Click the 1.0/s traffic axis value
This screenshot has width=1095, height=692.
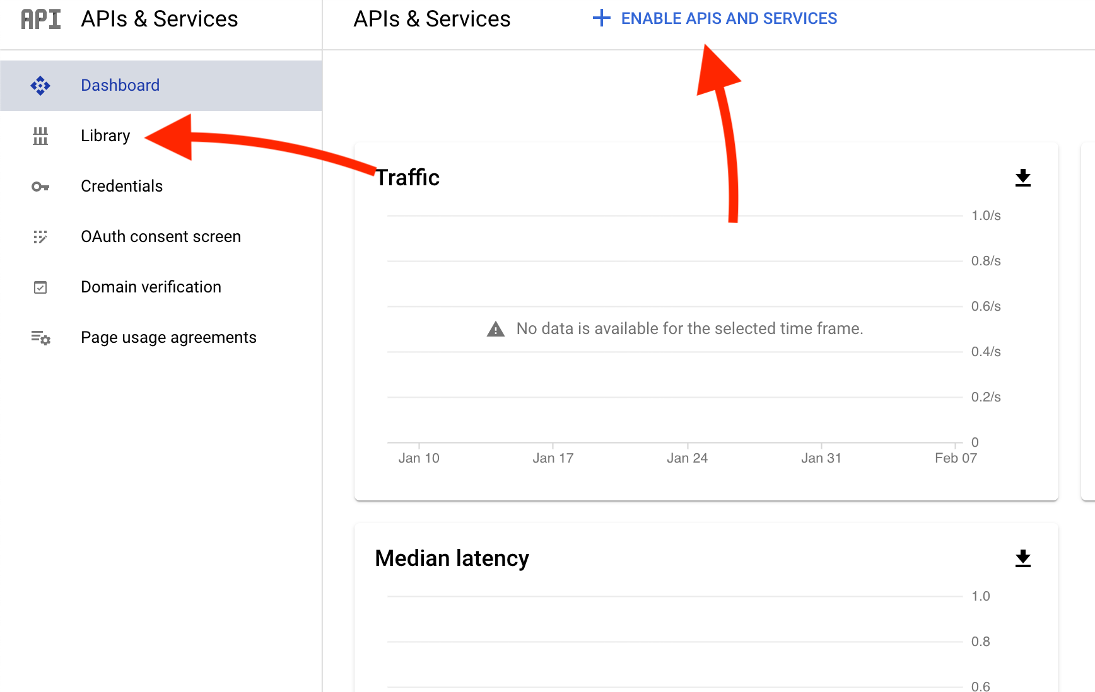[x=986, y=216]
